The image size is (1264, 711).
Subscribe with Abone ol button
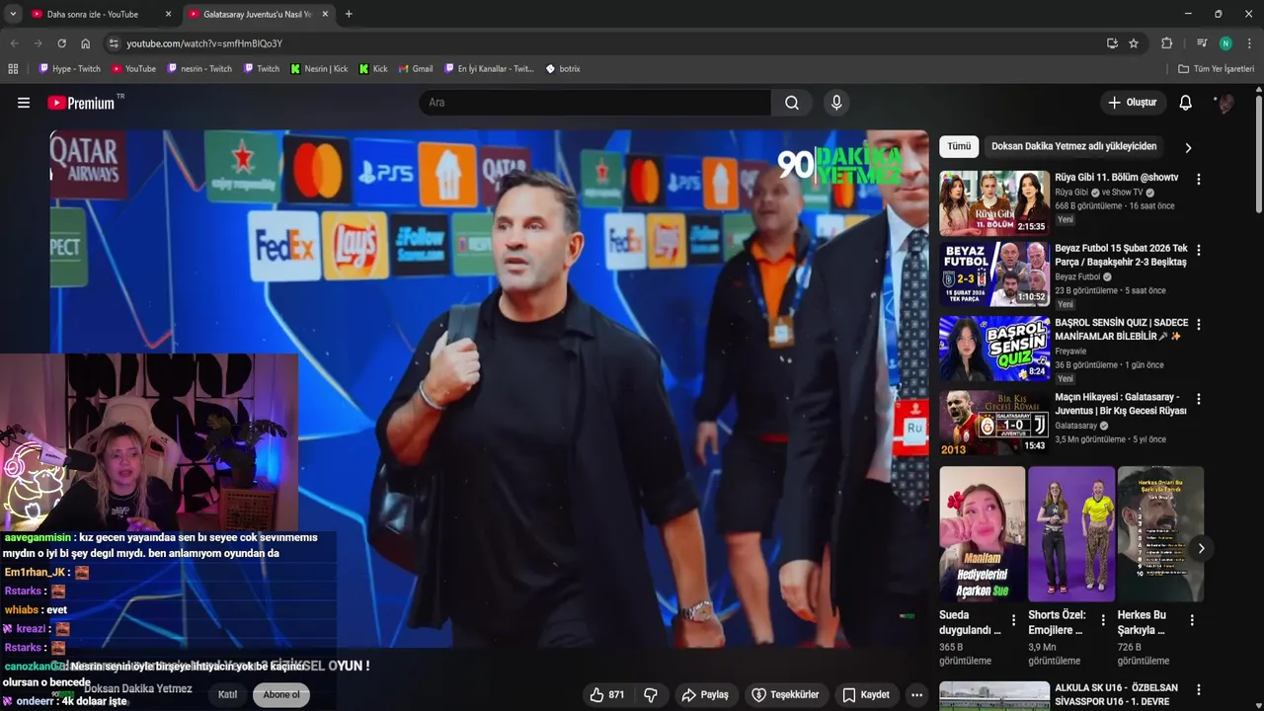281,694
